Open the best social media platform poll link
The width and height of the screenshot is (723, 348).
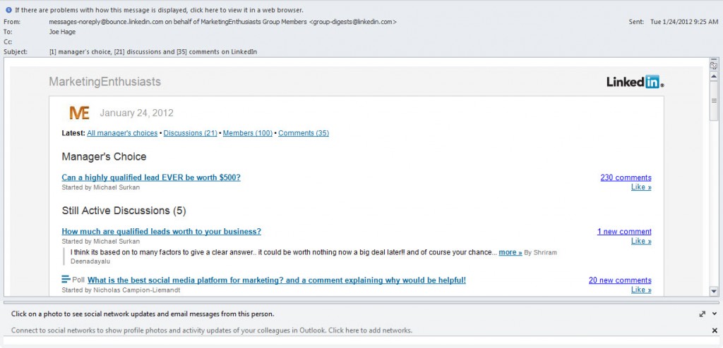tap(277, 280)
